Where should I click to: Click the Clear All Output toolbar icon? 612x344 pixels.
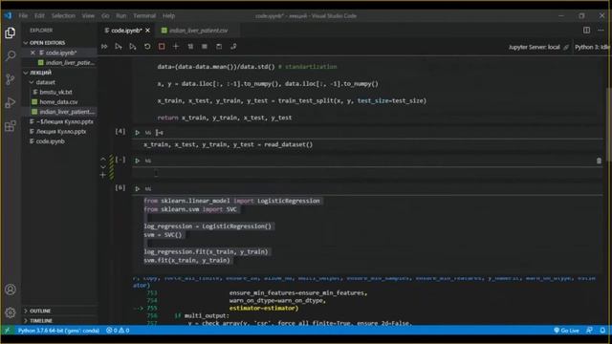pos(190,47)
